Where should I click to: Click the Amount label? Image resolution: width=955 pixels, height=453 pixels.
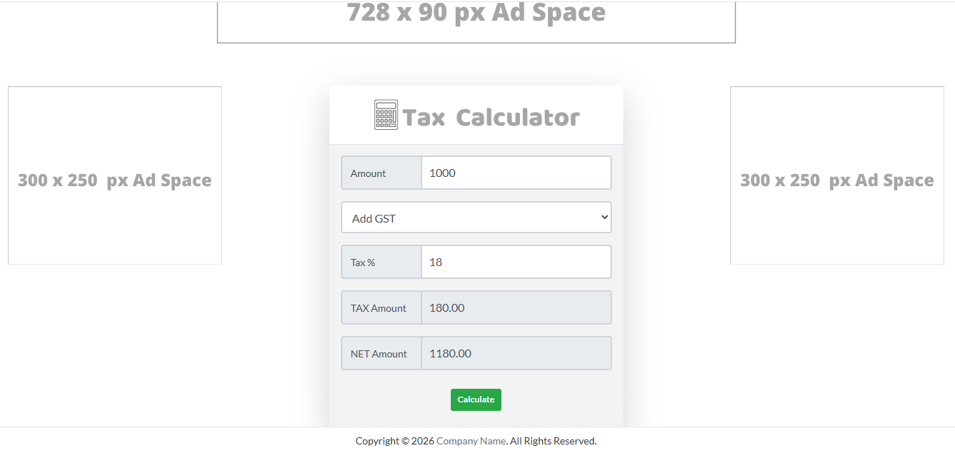[368, 173]
